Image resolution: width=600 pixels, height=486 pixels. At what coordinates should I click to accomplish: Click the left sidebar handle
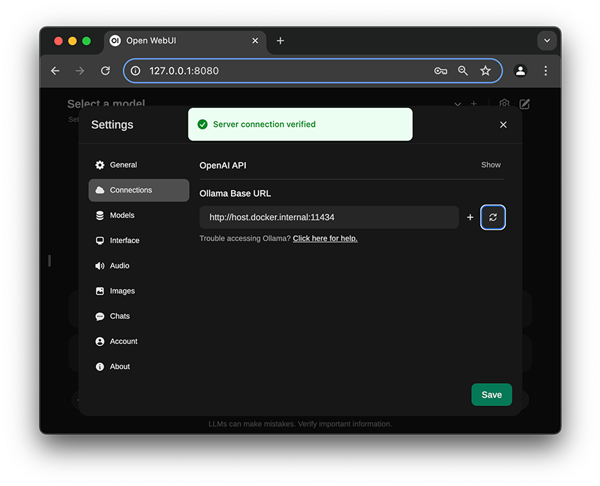(50, 261)
